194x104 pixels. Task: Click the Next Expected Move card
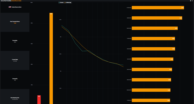click(x=15, y=22)
